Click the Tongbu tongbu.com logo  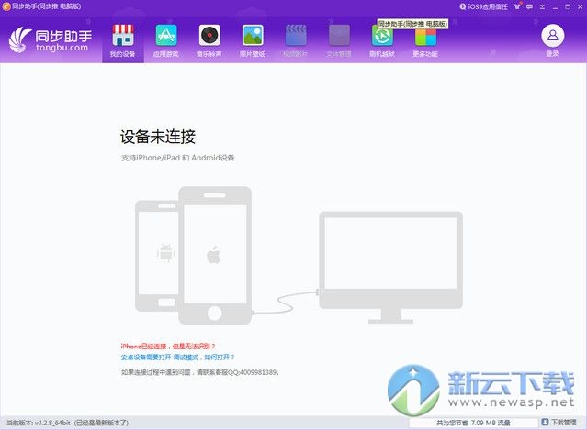click(51, 40)
